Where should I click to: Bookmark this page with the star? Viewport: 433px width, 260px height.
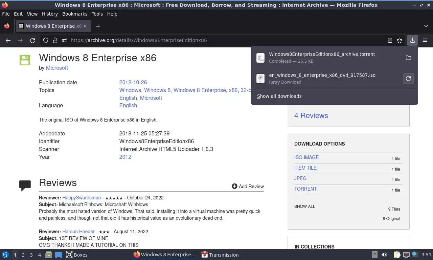click(x=400, y=40)
